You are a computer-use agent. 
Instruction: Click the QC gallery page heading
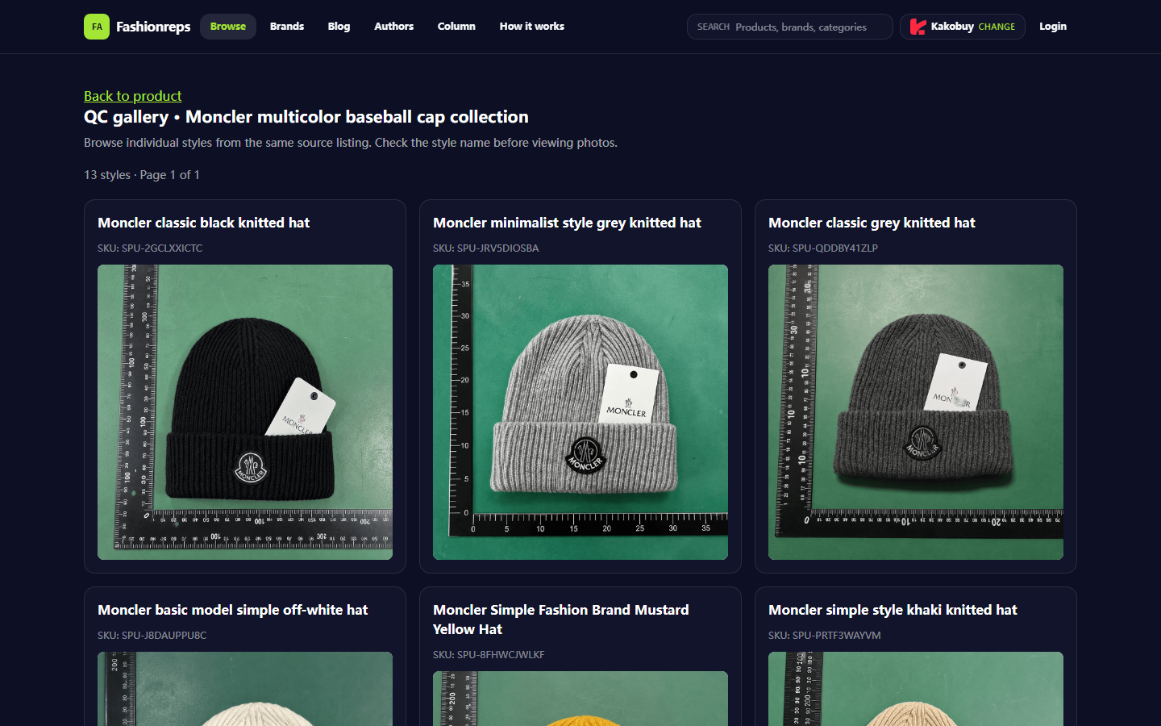tap(306, 117)
